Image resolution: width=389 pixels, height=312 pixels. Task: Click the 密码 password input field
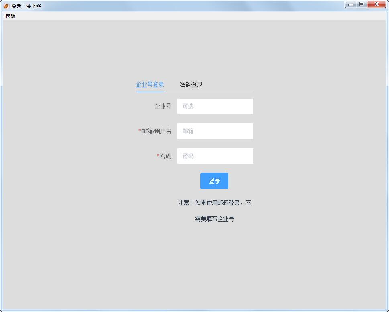click(214, 156)
